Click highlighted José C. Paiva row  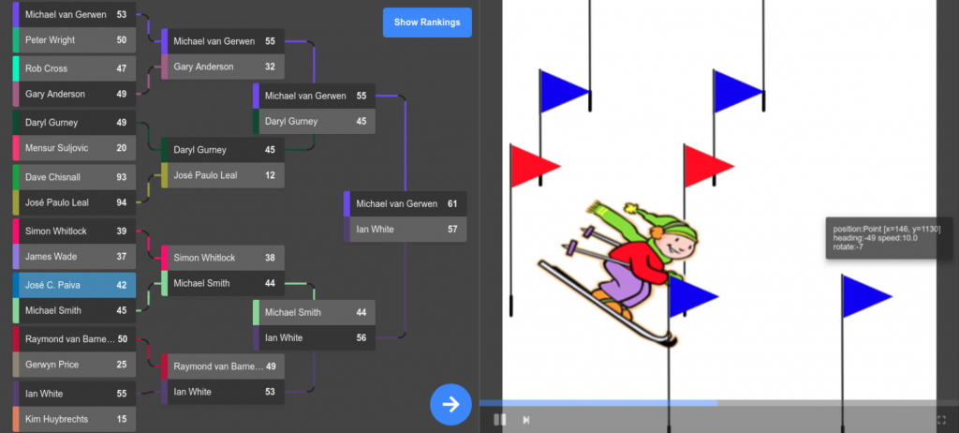(x=74, y=286)
